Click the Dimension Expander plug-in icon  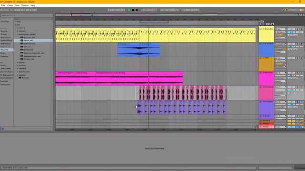point(22,53)
